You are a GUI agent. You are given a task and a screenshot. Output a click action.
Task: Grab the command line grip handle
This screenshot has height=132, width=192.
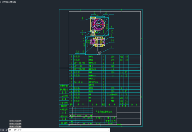pyautogui.click(x=1, y=130)
